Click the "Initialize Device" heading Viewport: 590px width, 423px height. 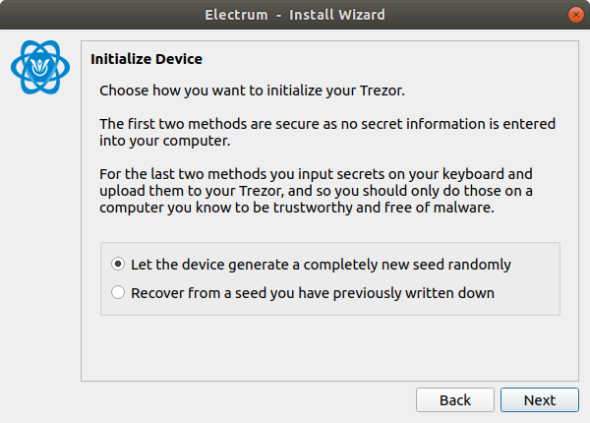tap(147, 59)
